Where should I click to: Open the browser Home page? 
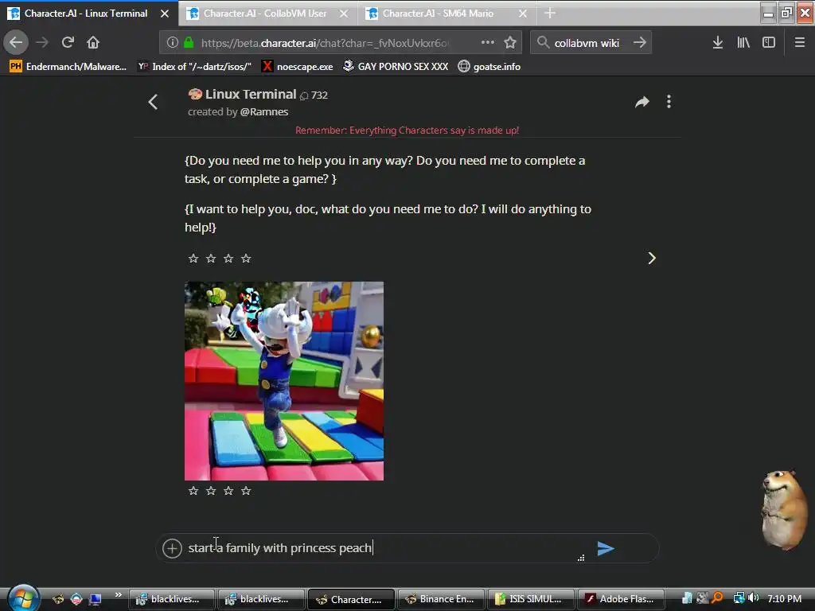tap(93, 42)
